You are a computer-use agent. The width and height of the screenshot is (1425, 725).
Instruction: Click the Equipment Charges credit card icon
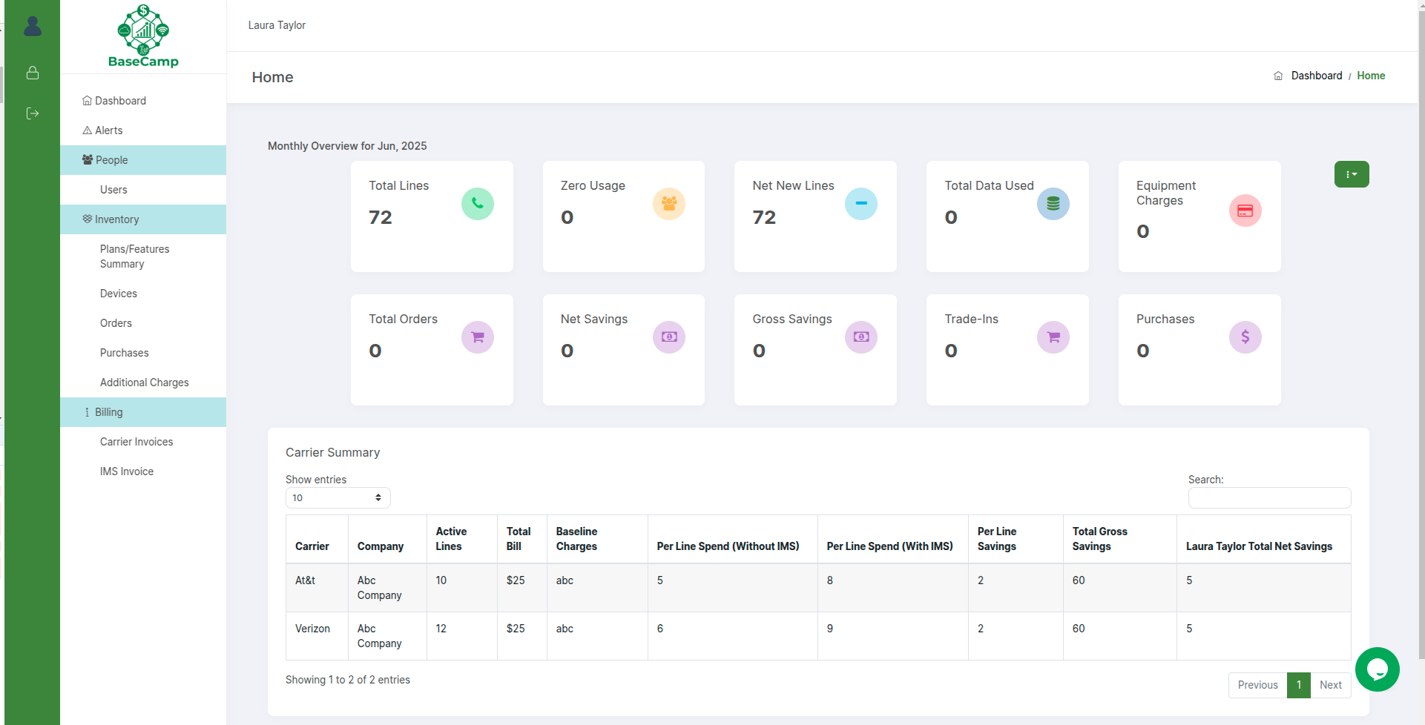coord(1245,211)
